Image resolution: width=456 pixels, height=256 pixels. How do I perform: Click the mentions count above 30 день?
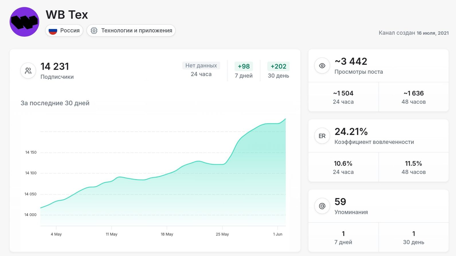414,234
